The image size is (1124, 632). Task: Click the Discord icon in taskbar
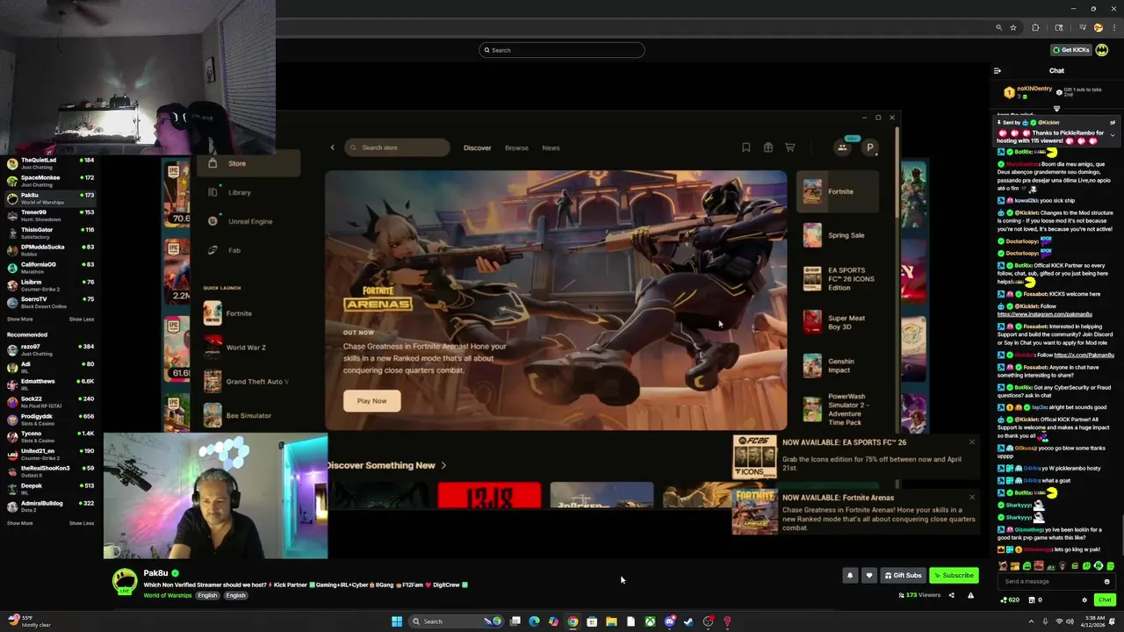click(669, 621)
